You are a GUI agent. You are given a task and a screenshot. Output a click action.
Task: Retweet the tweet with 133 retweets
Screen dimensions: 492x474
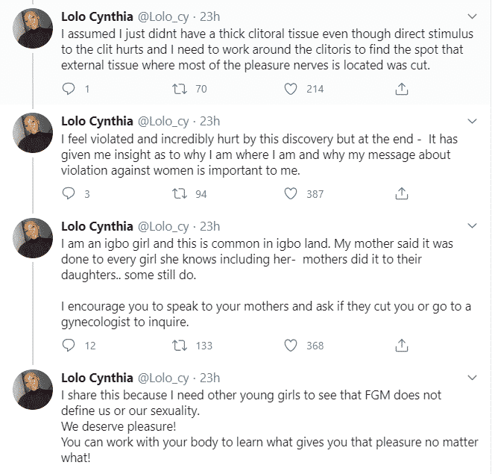pyautogui.click(x=179, y=345)
